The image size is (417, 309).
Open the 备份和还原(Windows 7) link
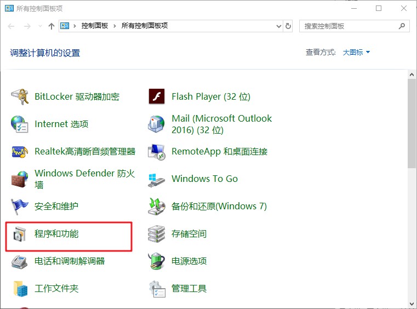pos(219,207)
